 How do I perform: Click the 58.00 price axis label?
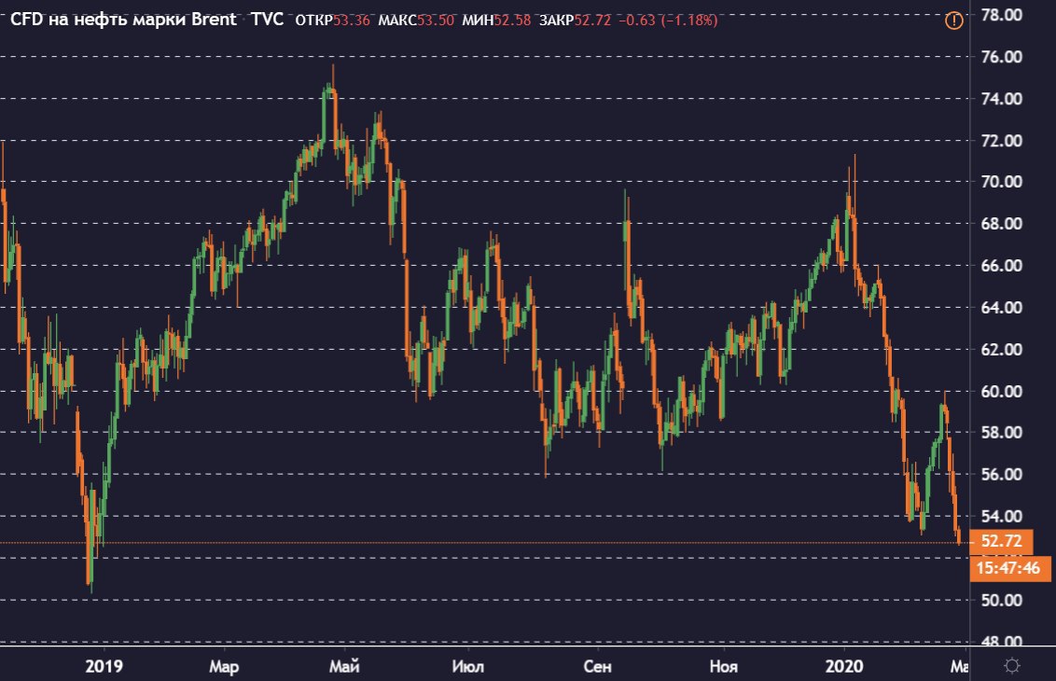coord(1002,433)
